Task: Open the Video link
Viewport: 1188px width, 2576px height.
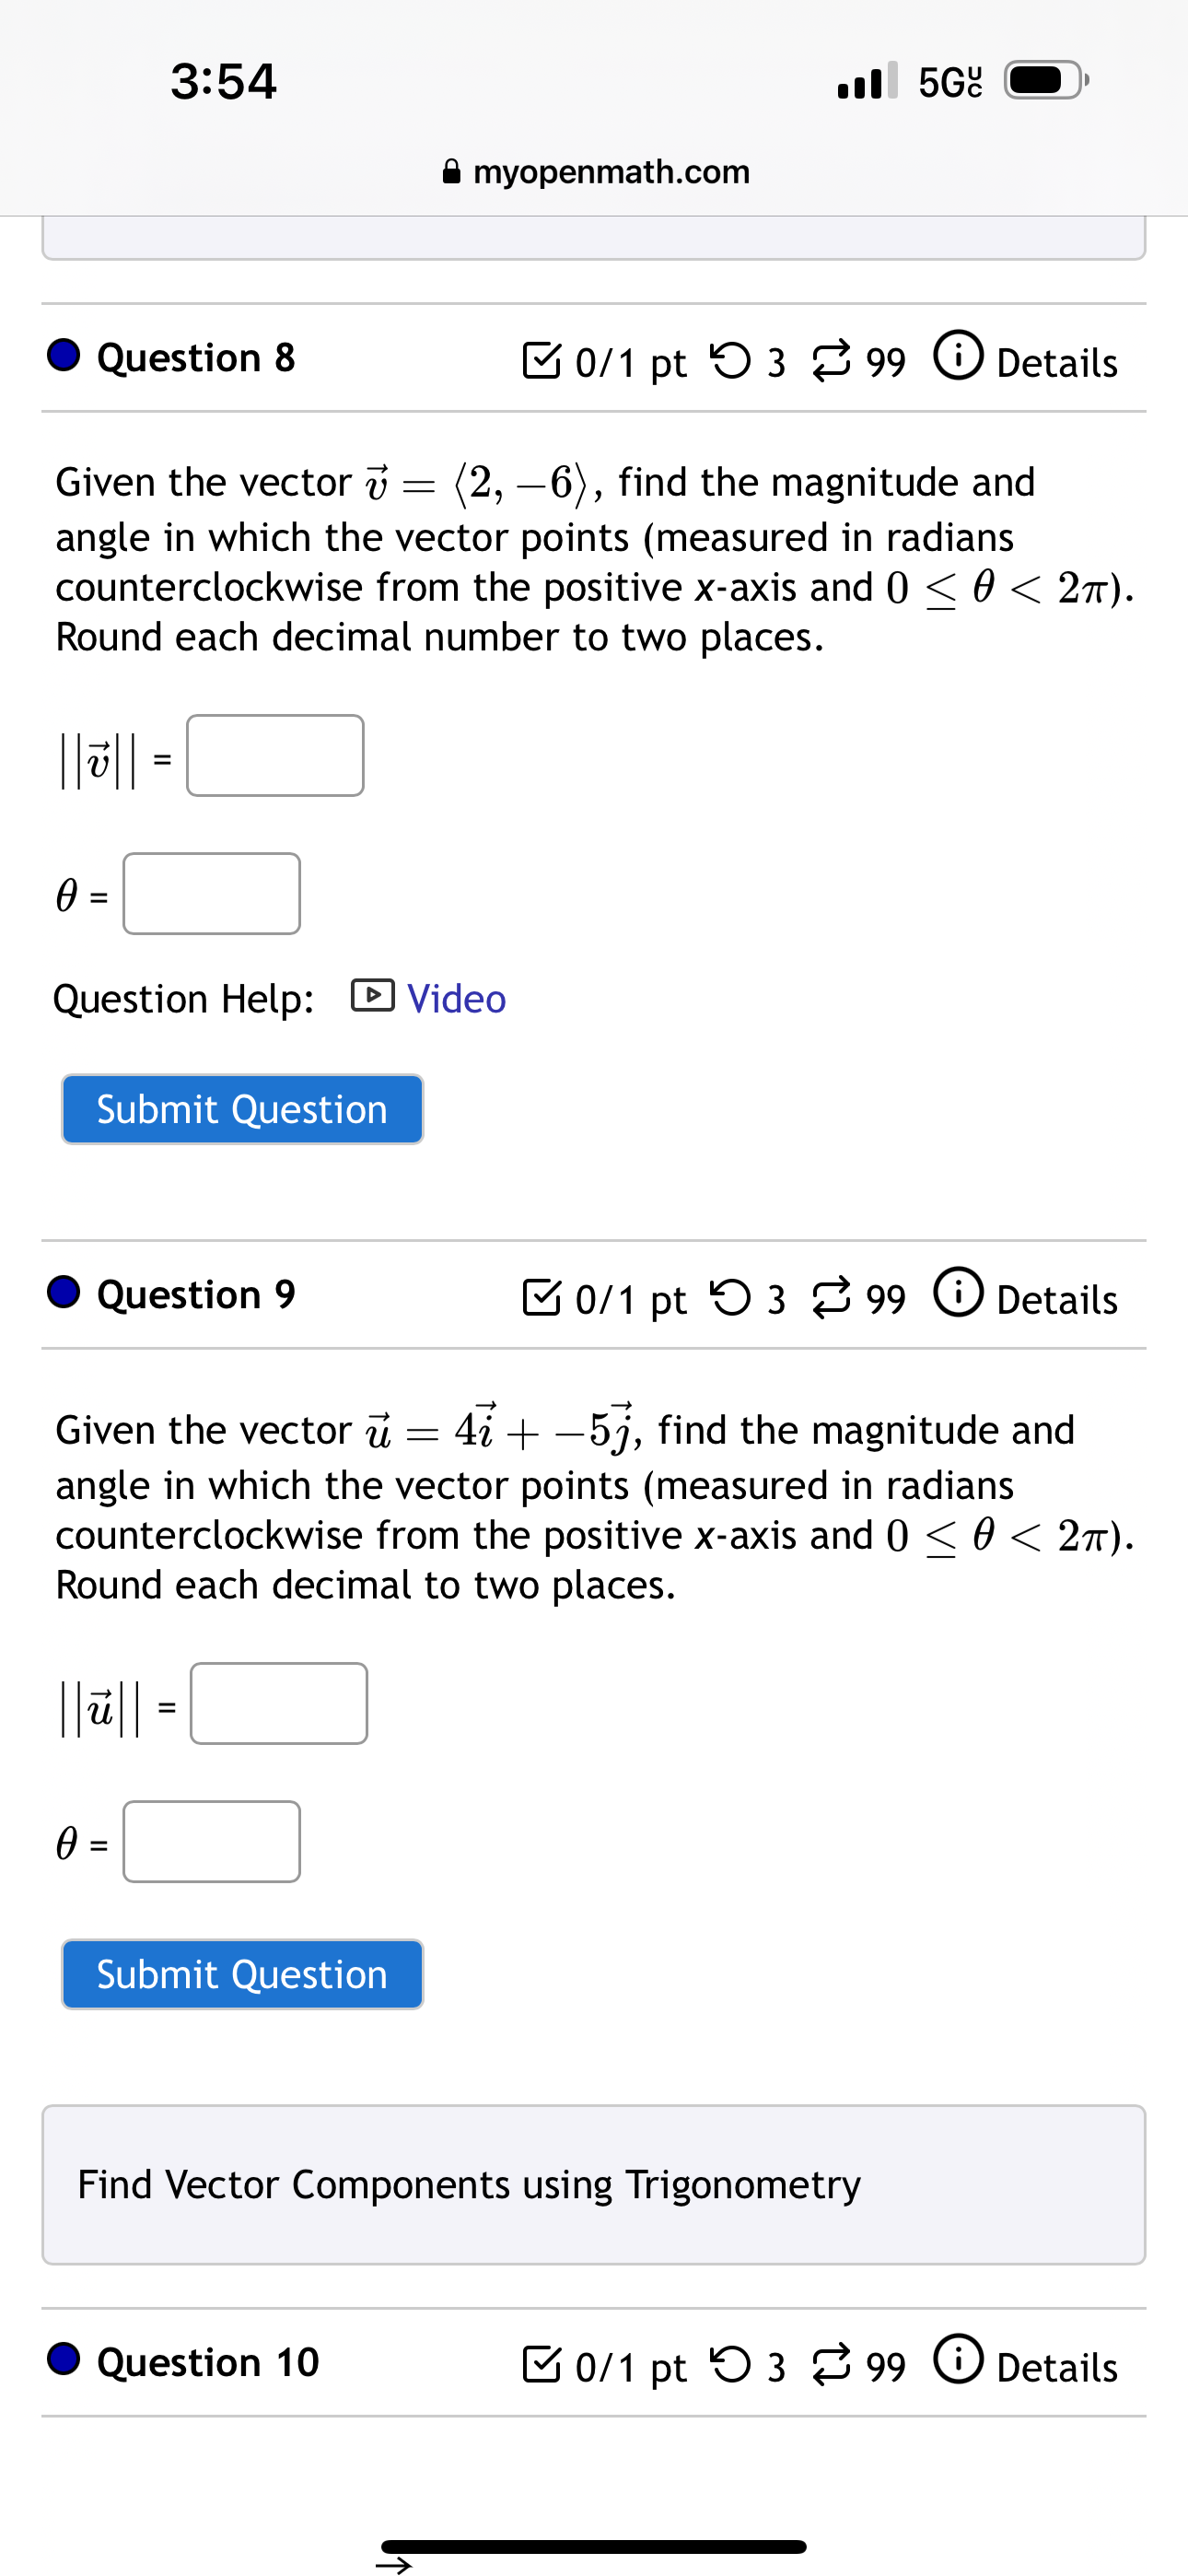Action: click(x=455, y=996)
